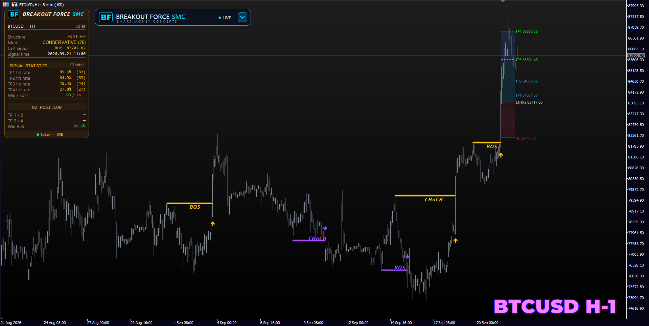Viewport: 649px width, 326px height.
Task: Click the bar chart icon beside BTCUSD title
Action: 14,4
